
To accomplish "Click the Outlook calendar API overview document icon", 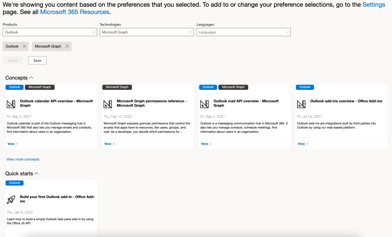I will click(x=11, y=104).
